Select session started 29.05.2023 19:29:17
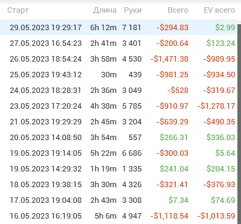 click(118, 27)
